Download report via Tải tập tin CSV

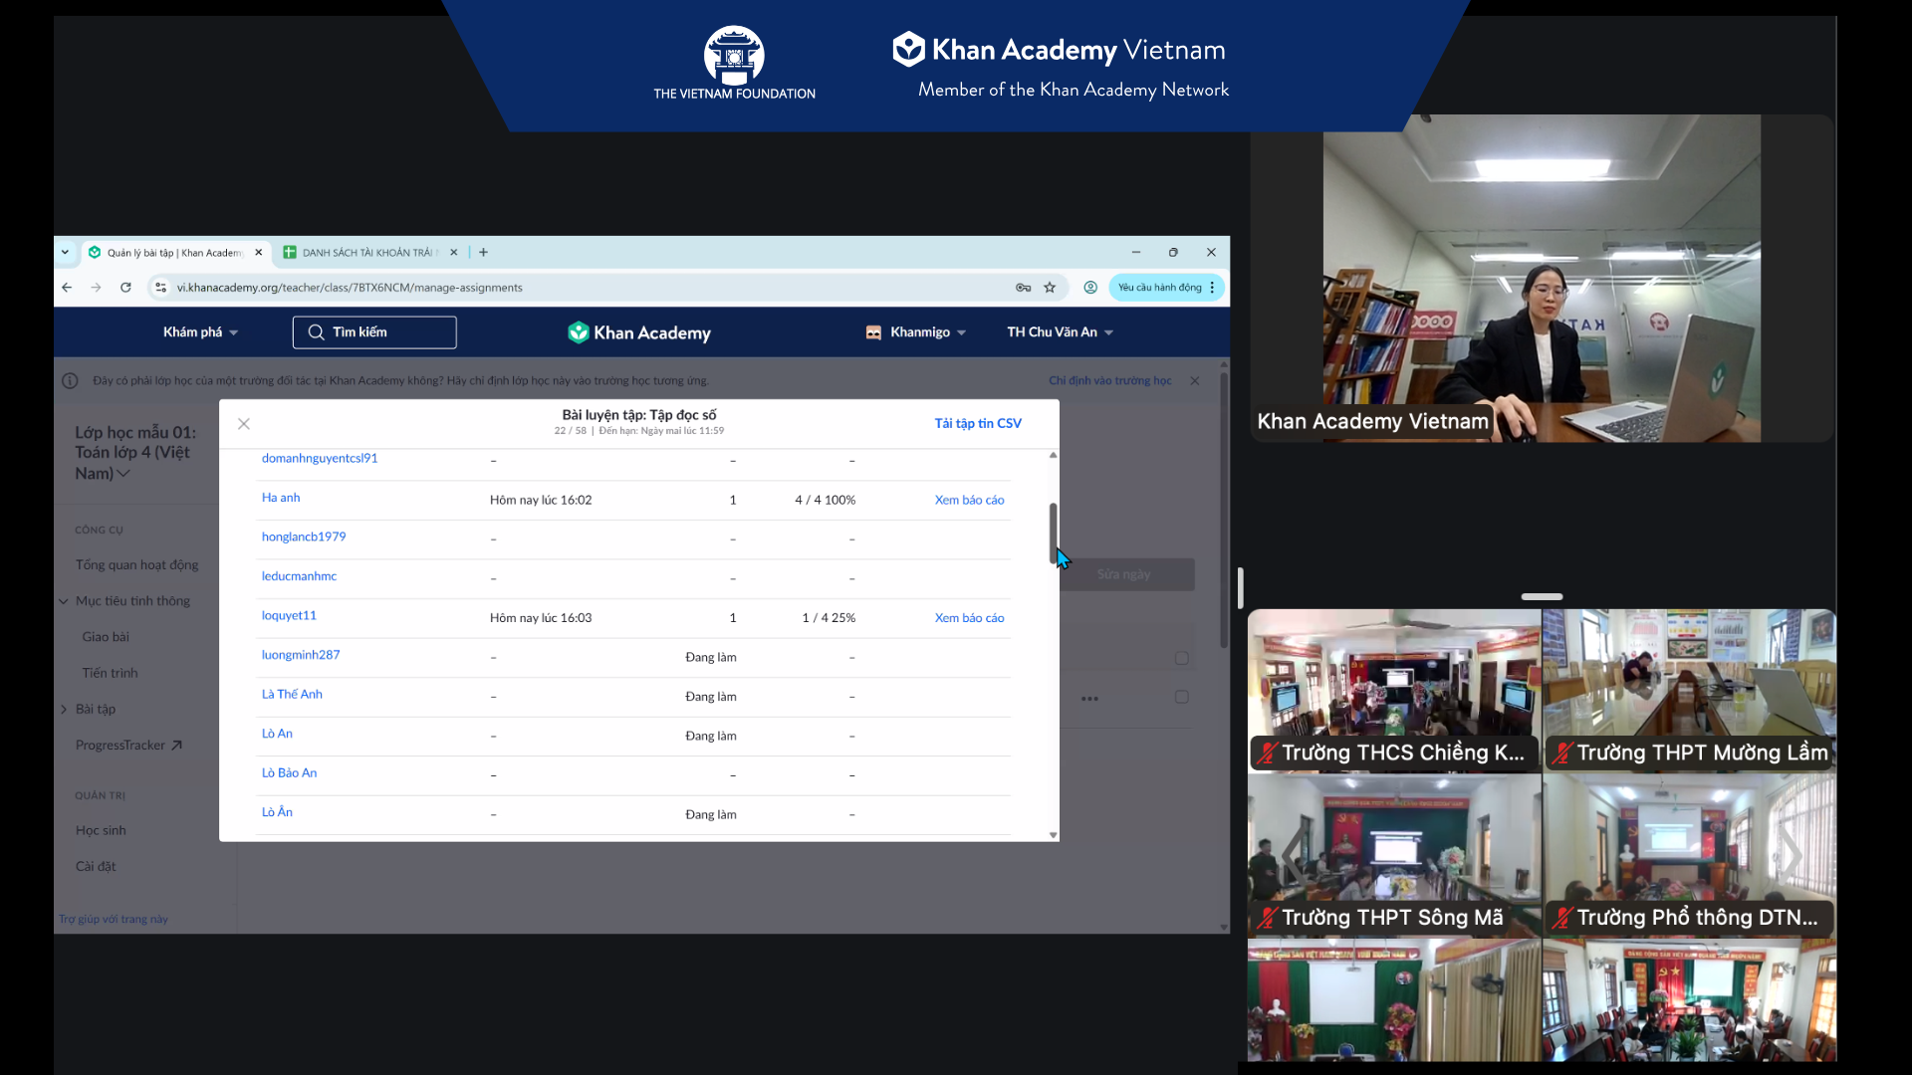978,424
